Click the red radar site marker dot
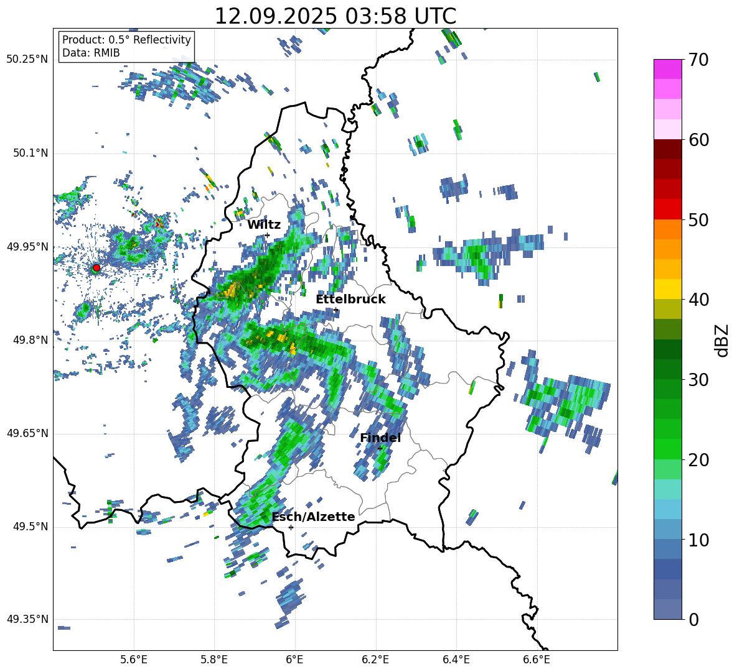The width and height of the screenshot is (737, 672). pos(96,268)
